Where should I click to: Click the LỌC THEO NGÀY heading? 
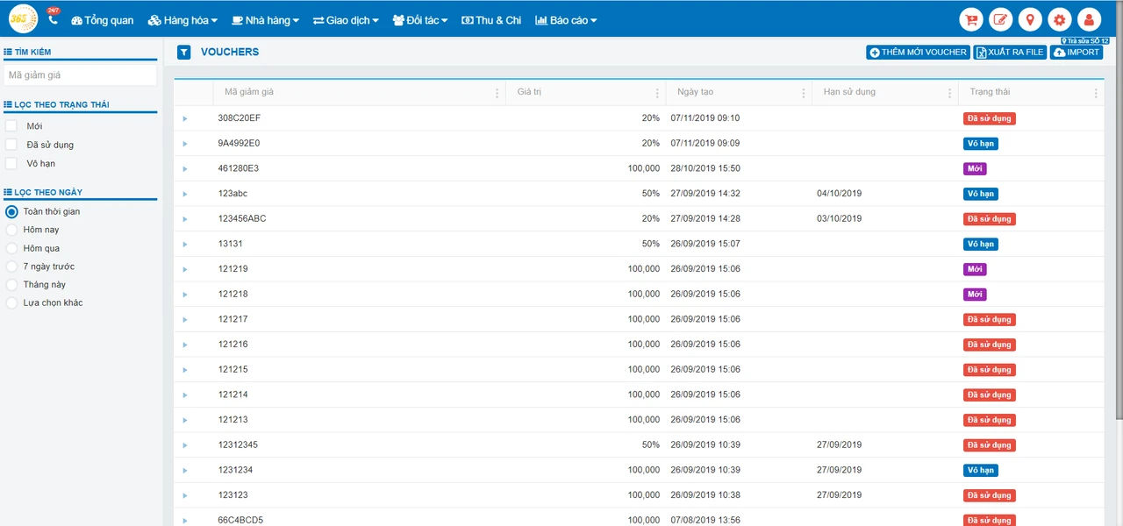tap(48, 193)
